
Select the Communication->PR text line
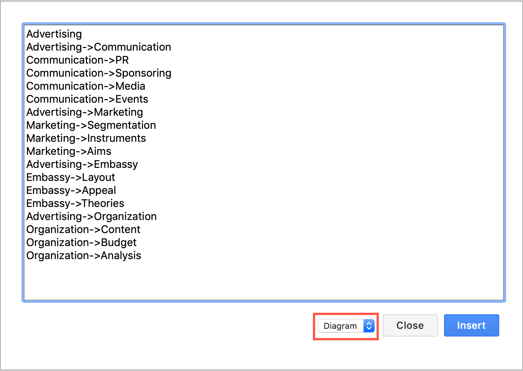[x=77, y=60]
